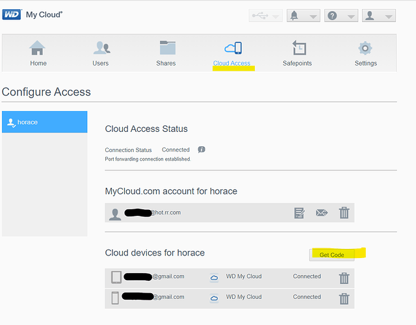Resend email to hot.rr.com account
The image size is (416, 325).
tap(322, 213)
